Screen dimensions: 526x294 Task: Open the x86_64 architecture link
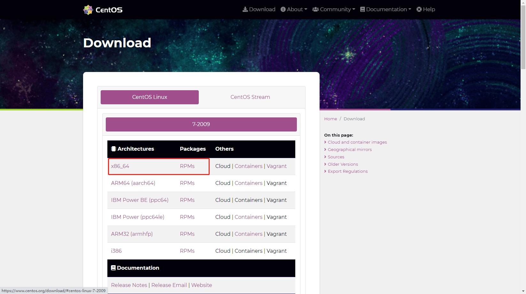click(x=120, y=166)
